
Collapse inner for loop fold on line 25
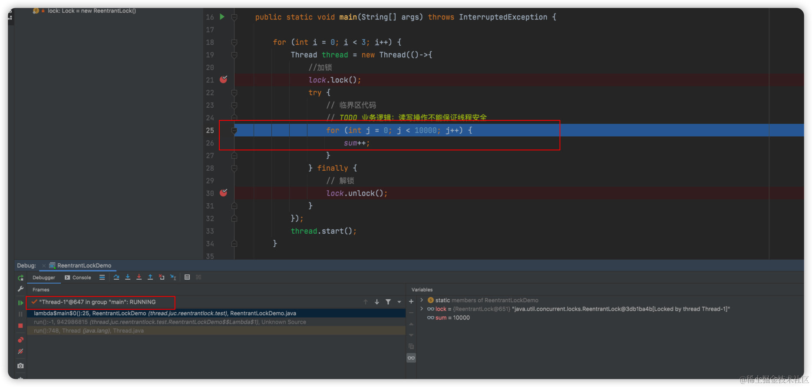(x=234, y=130)
